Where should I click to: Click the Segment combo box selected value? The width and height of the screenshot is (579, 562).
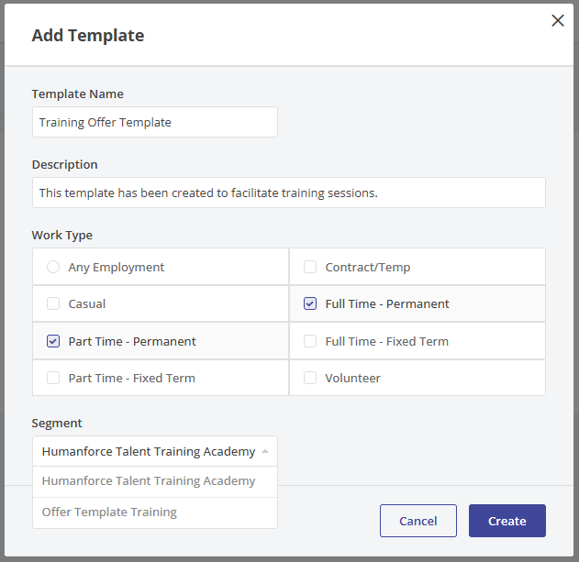[148, 451]
